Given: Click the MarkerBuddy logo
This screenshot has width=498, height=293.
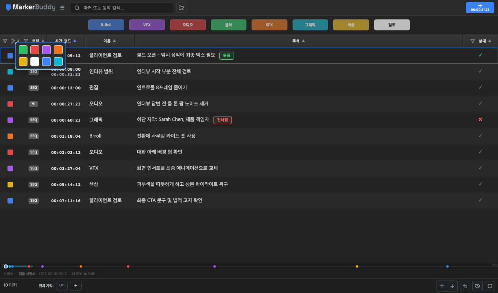Looking at the screenshot, I should coord(30,8).
